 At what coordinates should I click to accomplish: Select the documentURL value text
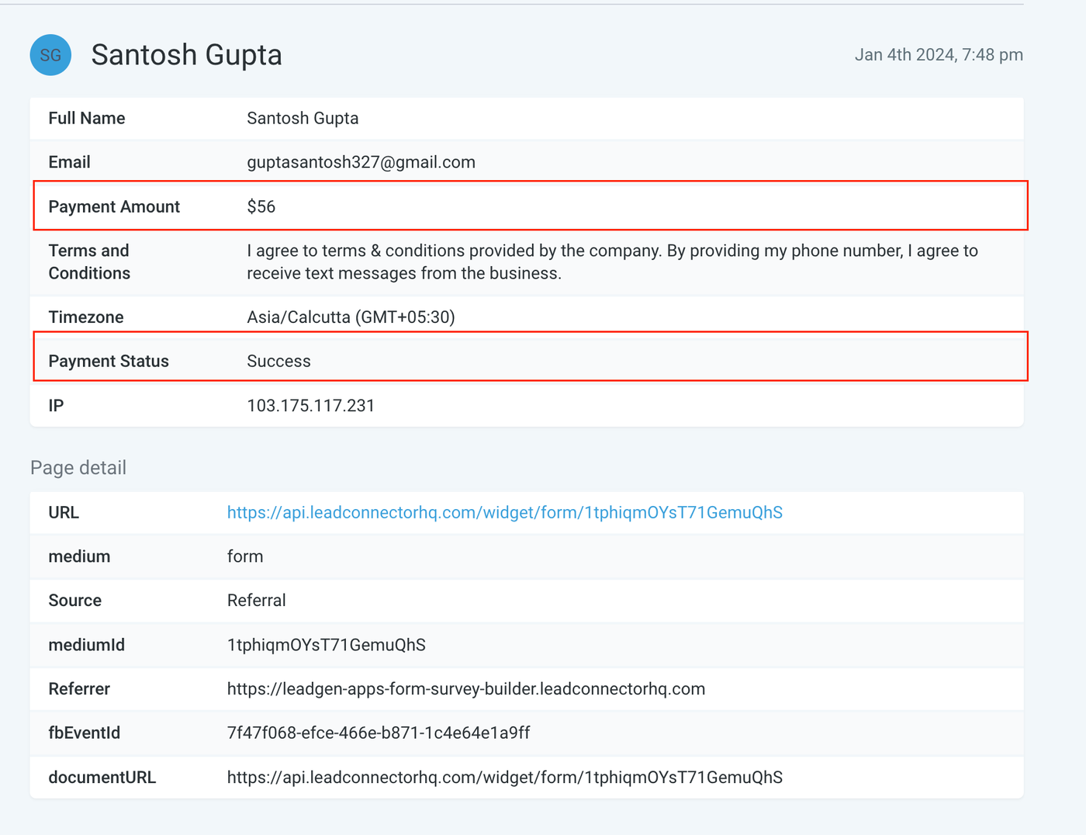(504, 778)
